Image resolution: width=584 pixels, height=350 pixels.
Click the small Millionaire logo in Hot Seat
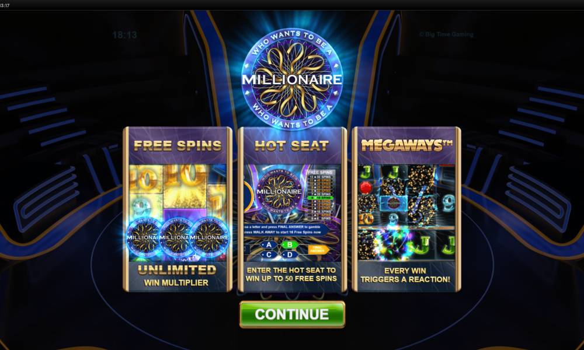pyautogui.click(x=279, y=191)
